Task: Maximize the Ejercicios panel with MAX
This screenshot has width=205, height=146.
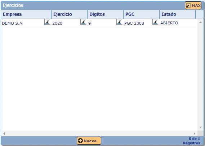Action: click(193, 5)
